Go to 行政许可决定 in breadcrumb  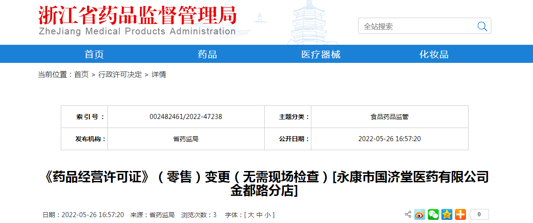[120, 75]
